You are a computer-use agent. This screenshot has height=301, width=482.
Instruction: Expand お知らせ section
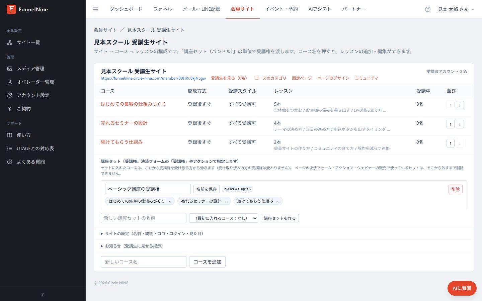click(x=132, y=246)
